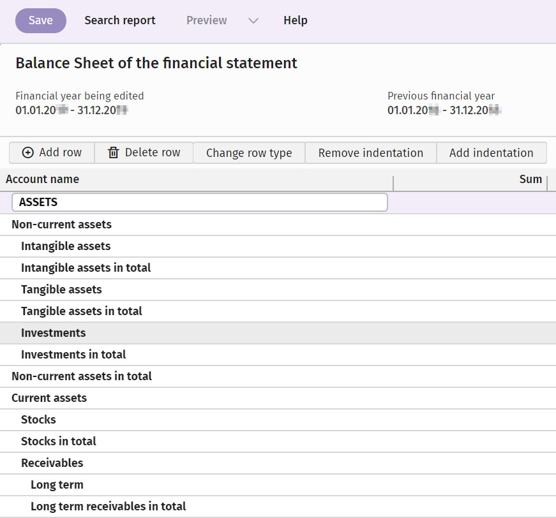Viewport: 556px width, 518px height.
Task: Click the trash icon on Delete row
Action: [x=113, y=152]
